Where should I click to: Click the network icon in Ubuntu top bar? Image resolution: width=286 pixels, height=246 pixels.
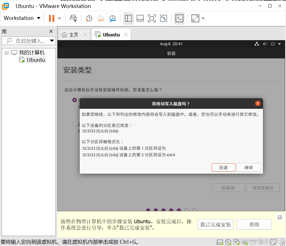point(257,44)
